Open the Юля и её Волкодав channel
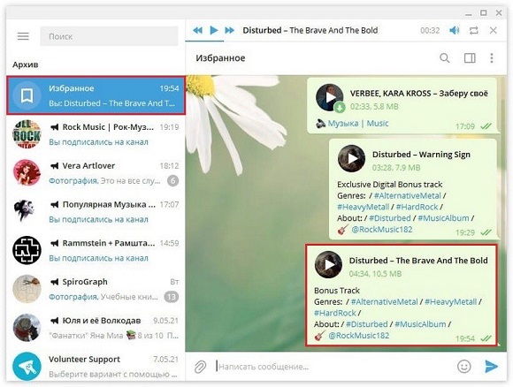The image size is (513, 387). pyautogui.click(x=96, y=328)
